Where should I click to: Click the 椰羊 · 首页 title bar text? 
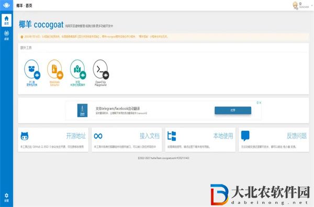pos(24,6)
